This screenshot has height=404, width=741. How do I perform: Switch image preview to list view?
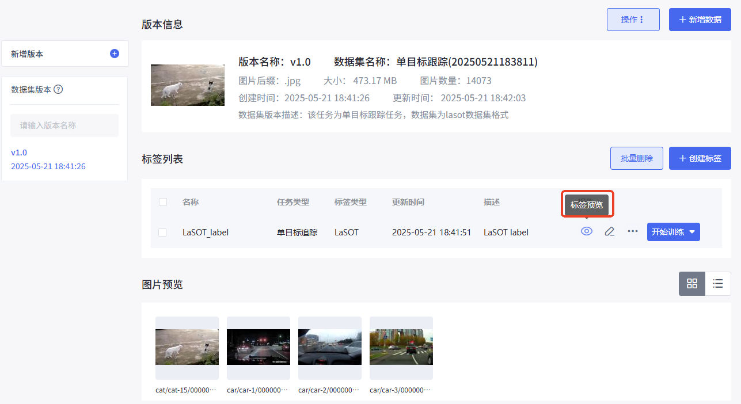tap(718, 283)
